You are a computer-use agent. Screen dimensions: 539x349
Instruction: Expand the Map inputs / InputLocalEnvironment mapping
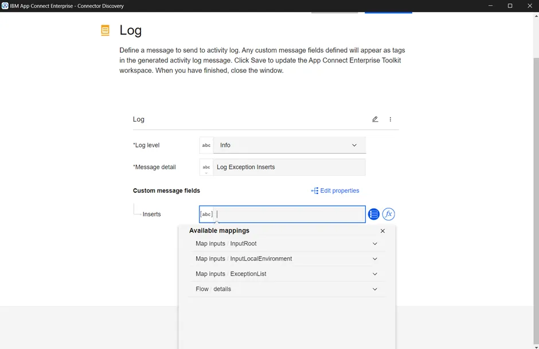point(287,259)
